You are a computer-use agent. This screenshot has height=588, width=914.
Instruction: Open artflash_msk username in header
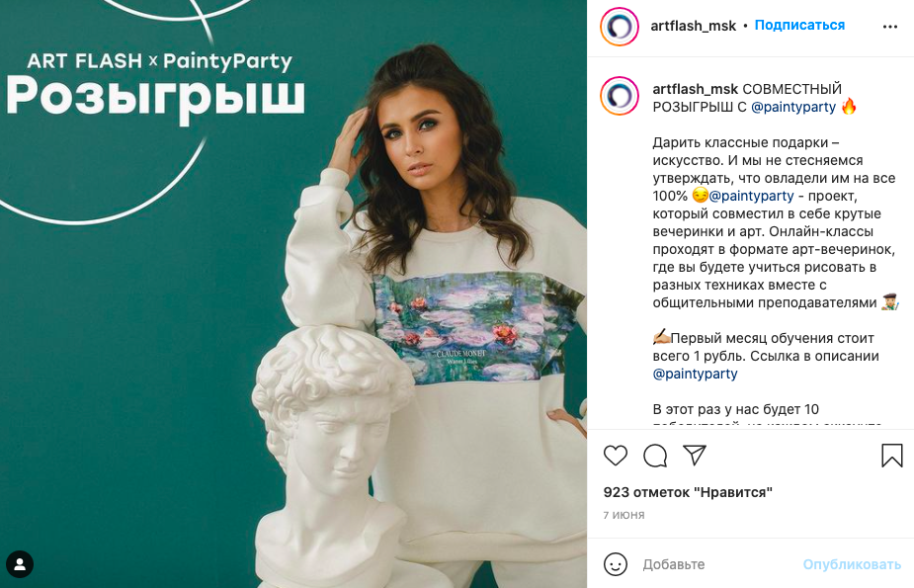coord(693,26)
